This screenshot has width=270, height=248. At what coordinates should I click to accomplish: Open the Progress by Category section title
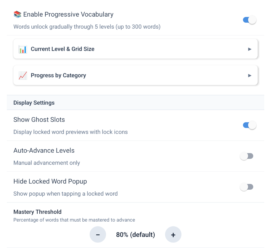click(x=58, y=75)
